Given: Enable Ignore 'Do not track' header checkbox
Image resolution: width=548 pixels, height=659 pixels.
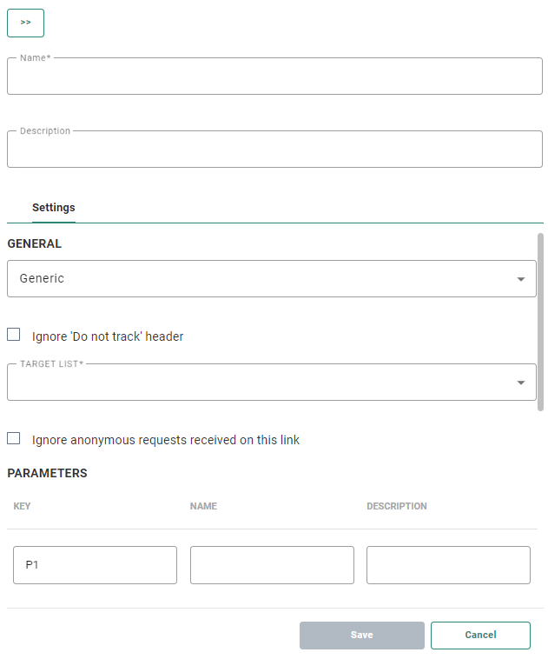Looking at the screenshot, I should [x=14, y=335].
